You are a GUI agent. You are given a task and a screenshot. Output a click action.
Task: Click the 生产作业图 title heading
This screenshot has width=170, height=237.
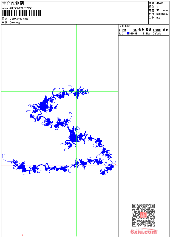coord(13,3)
